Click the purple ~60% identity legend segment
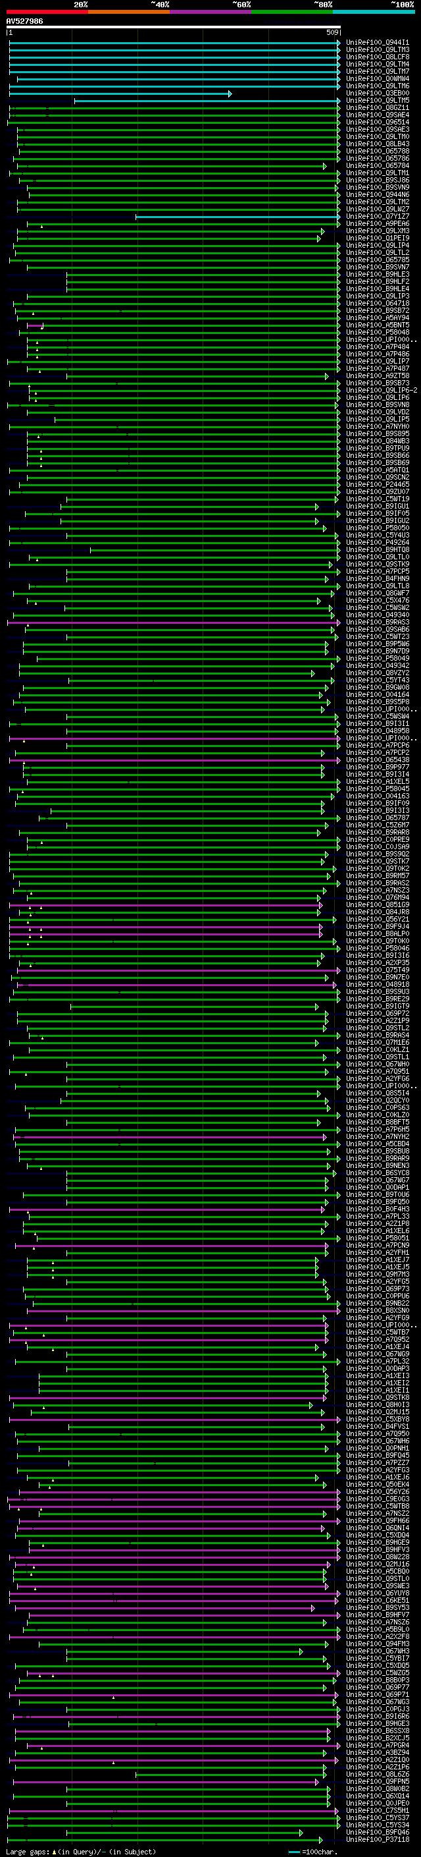Image resolution: width=421 pixels, height=1857 pixels. (x=210, y=12)
